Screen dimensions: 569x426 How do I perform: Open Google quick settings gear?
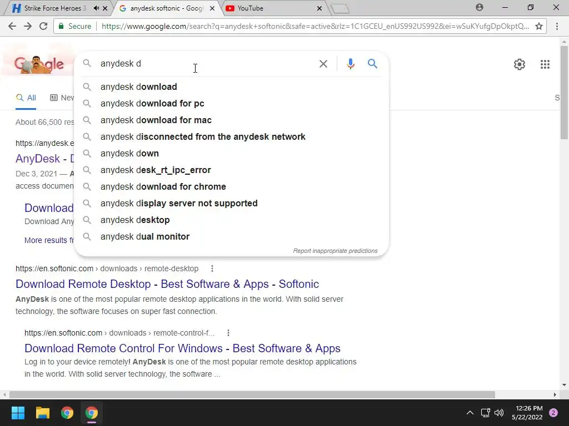[x=520, y=64]
